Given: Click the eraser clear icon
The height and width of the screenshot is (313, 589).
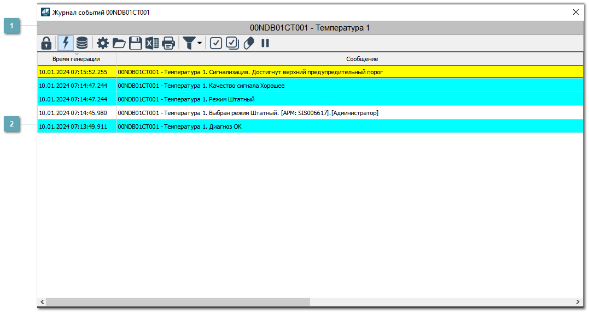Looking at the screenshot, I should (249, 43).
